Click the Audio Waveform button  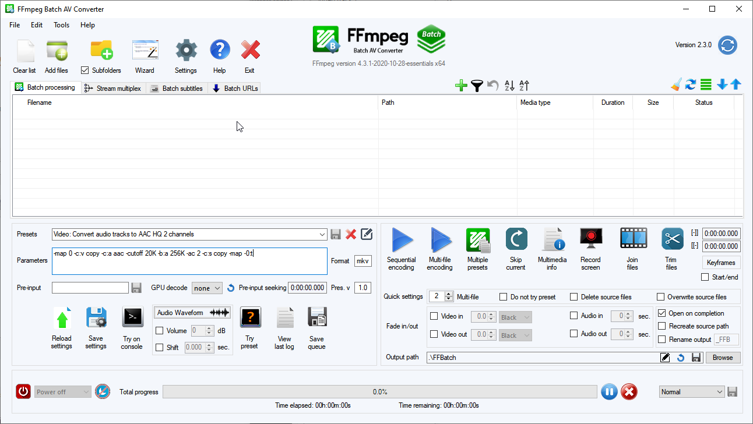click(x=192, y=313)
